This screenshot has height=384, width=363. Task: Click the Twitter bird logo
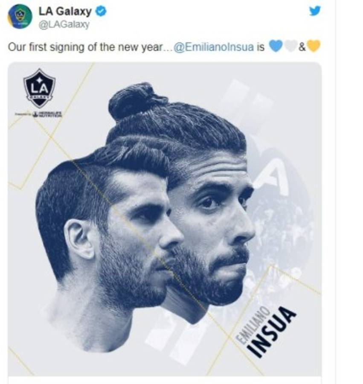pos(314,11)
